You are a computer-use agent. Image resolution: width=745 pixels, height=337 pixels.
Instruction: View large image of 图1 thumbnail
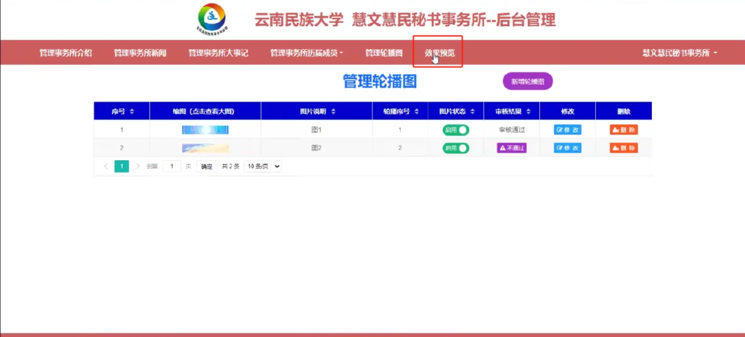[206, 130]
